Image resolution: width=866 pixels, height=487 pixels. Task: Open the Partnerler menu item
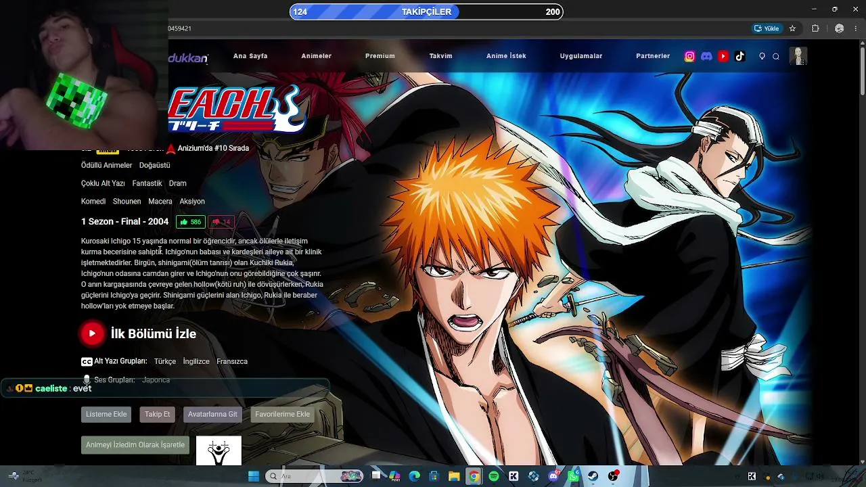click(x=653, y=56)
